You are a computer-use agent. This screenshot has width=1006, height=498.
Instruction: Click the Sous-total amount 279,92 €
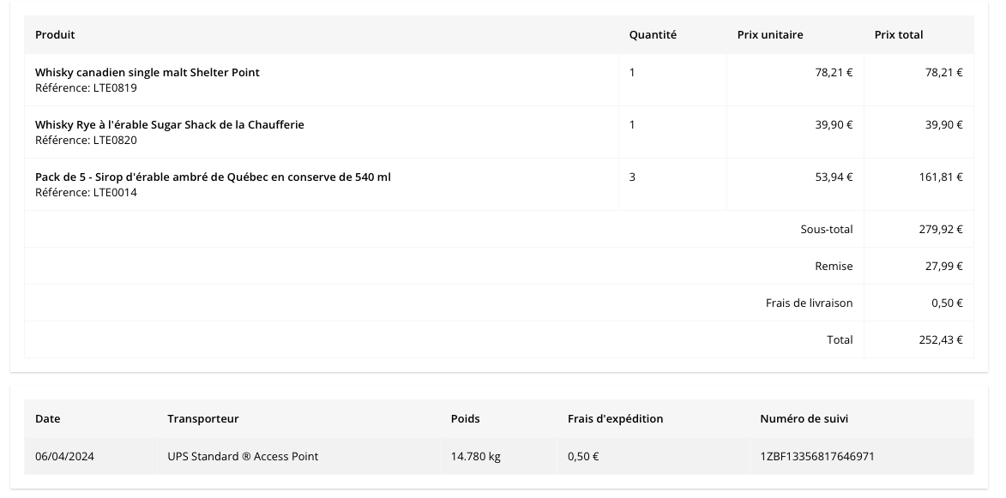point(941,230)
